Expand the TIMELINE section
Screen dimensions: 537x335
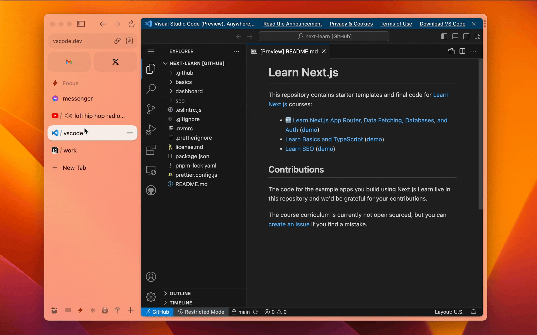pyautogui.click(x=203, y=303)
